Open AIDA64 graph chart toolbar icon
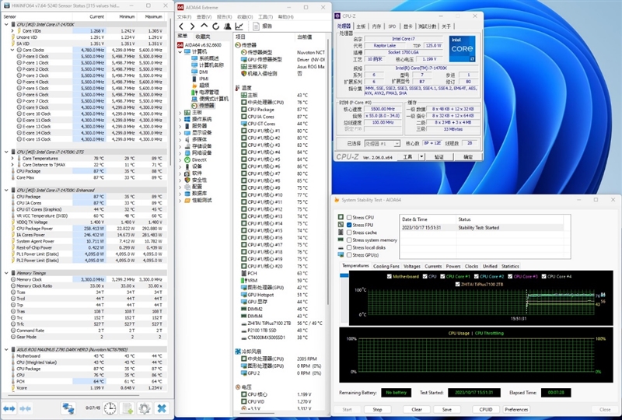This screenshot has height=420, width=622. (239, 26)
